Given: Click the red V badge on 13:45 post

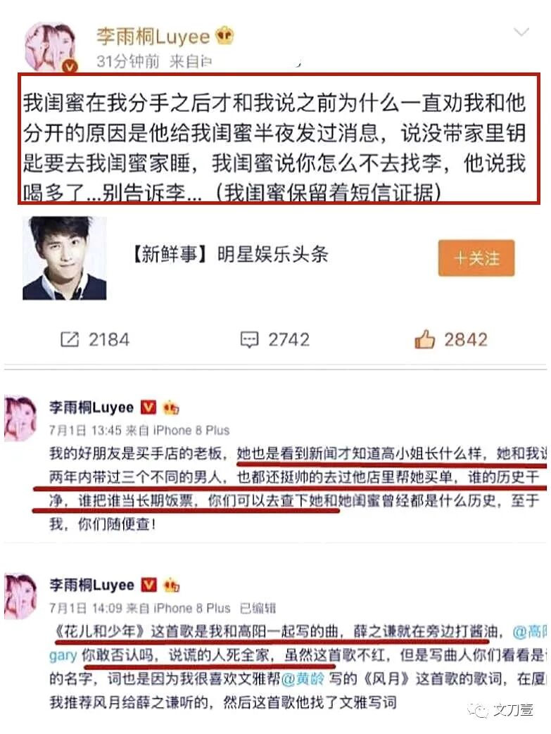Looking at the screenshot, I should point(148,407).
